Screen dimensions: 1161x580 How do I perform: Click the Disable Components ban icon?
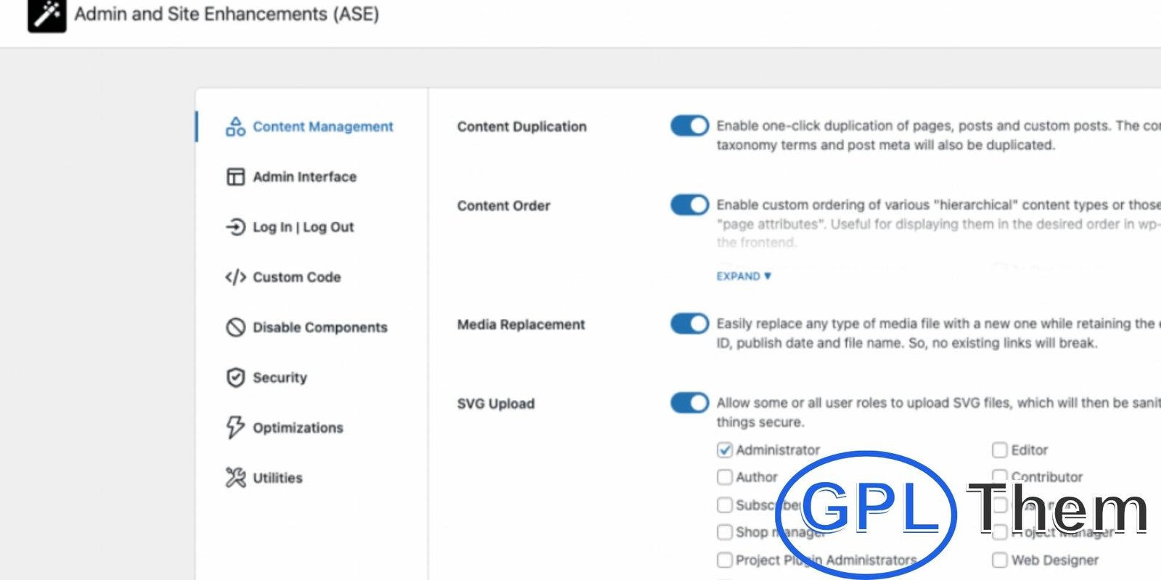click(235, 327)
